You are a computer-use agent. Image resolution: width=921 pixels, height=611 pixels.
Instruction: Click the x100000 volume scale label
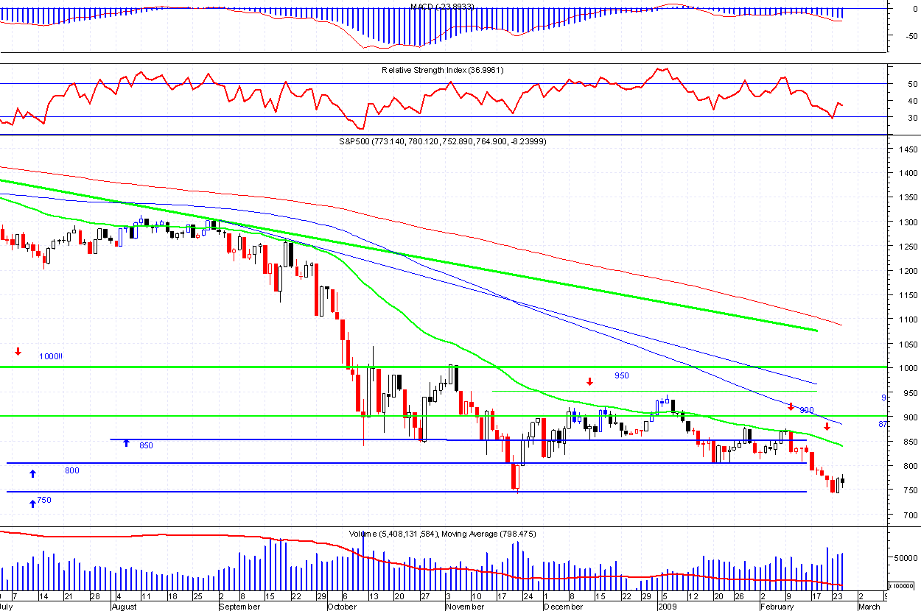(900, 586)
